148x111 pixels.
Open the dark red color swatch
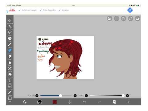(55, 102)
